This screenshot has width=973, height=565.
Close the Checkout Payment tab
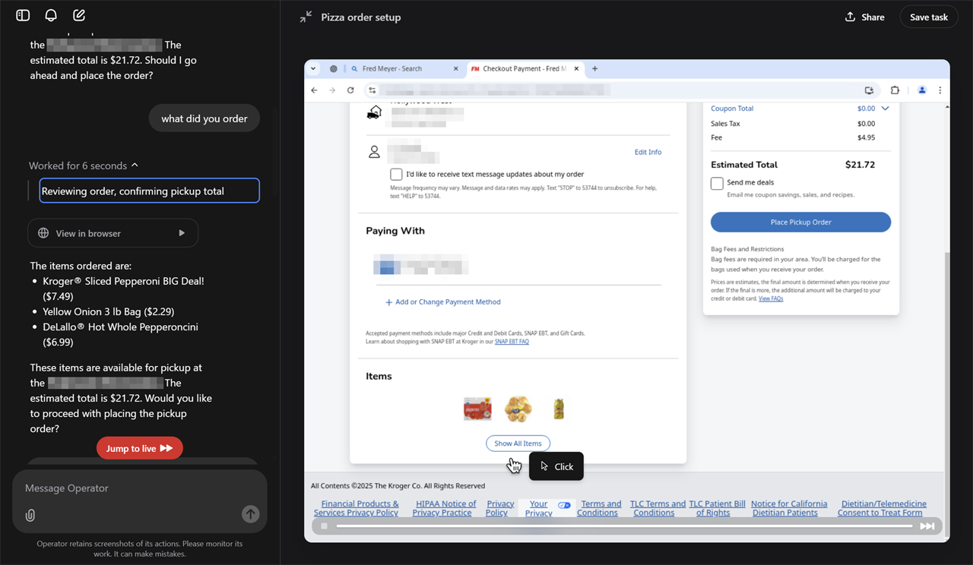577,68
